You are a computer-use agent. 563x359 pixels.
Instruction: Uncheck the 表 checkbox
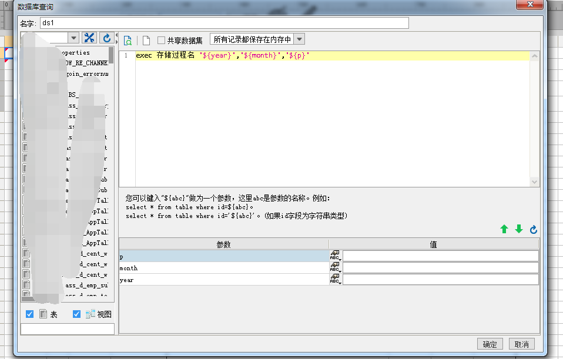coord(30,314)
